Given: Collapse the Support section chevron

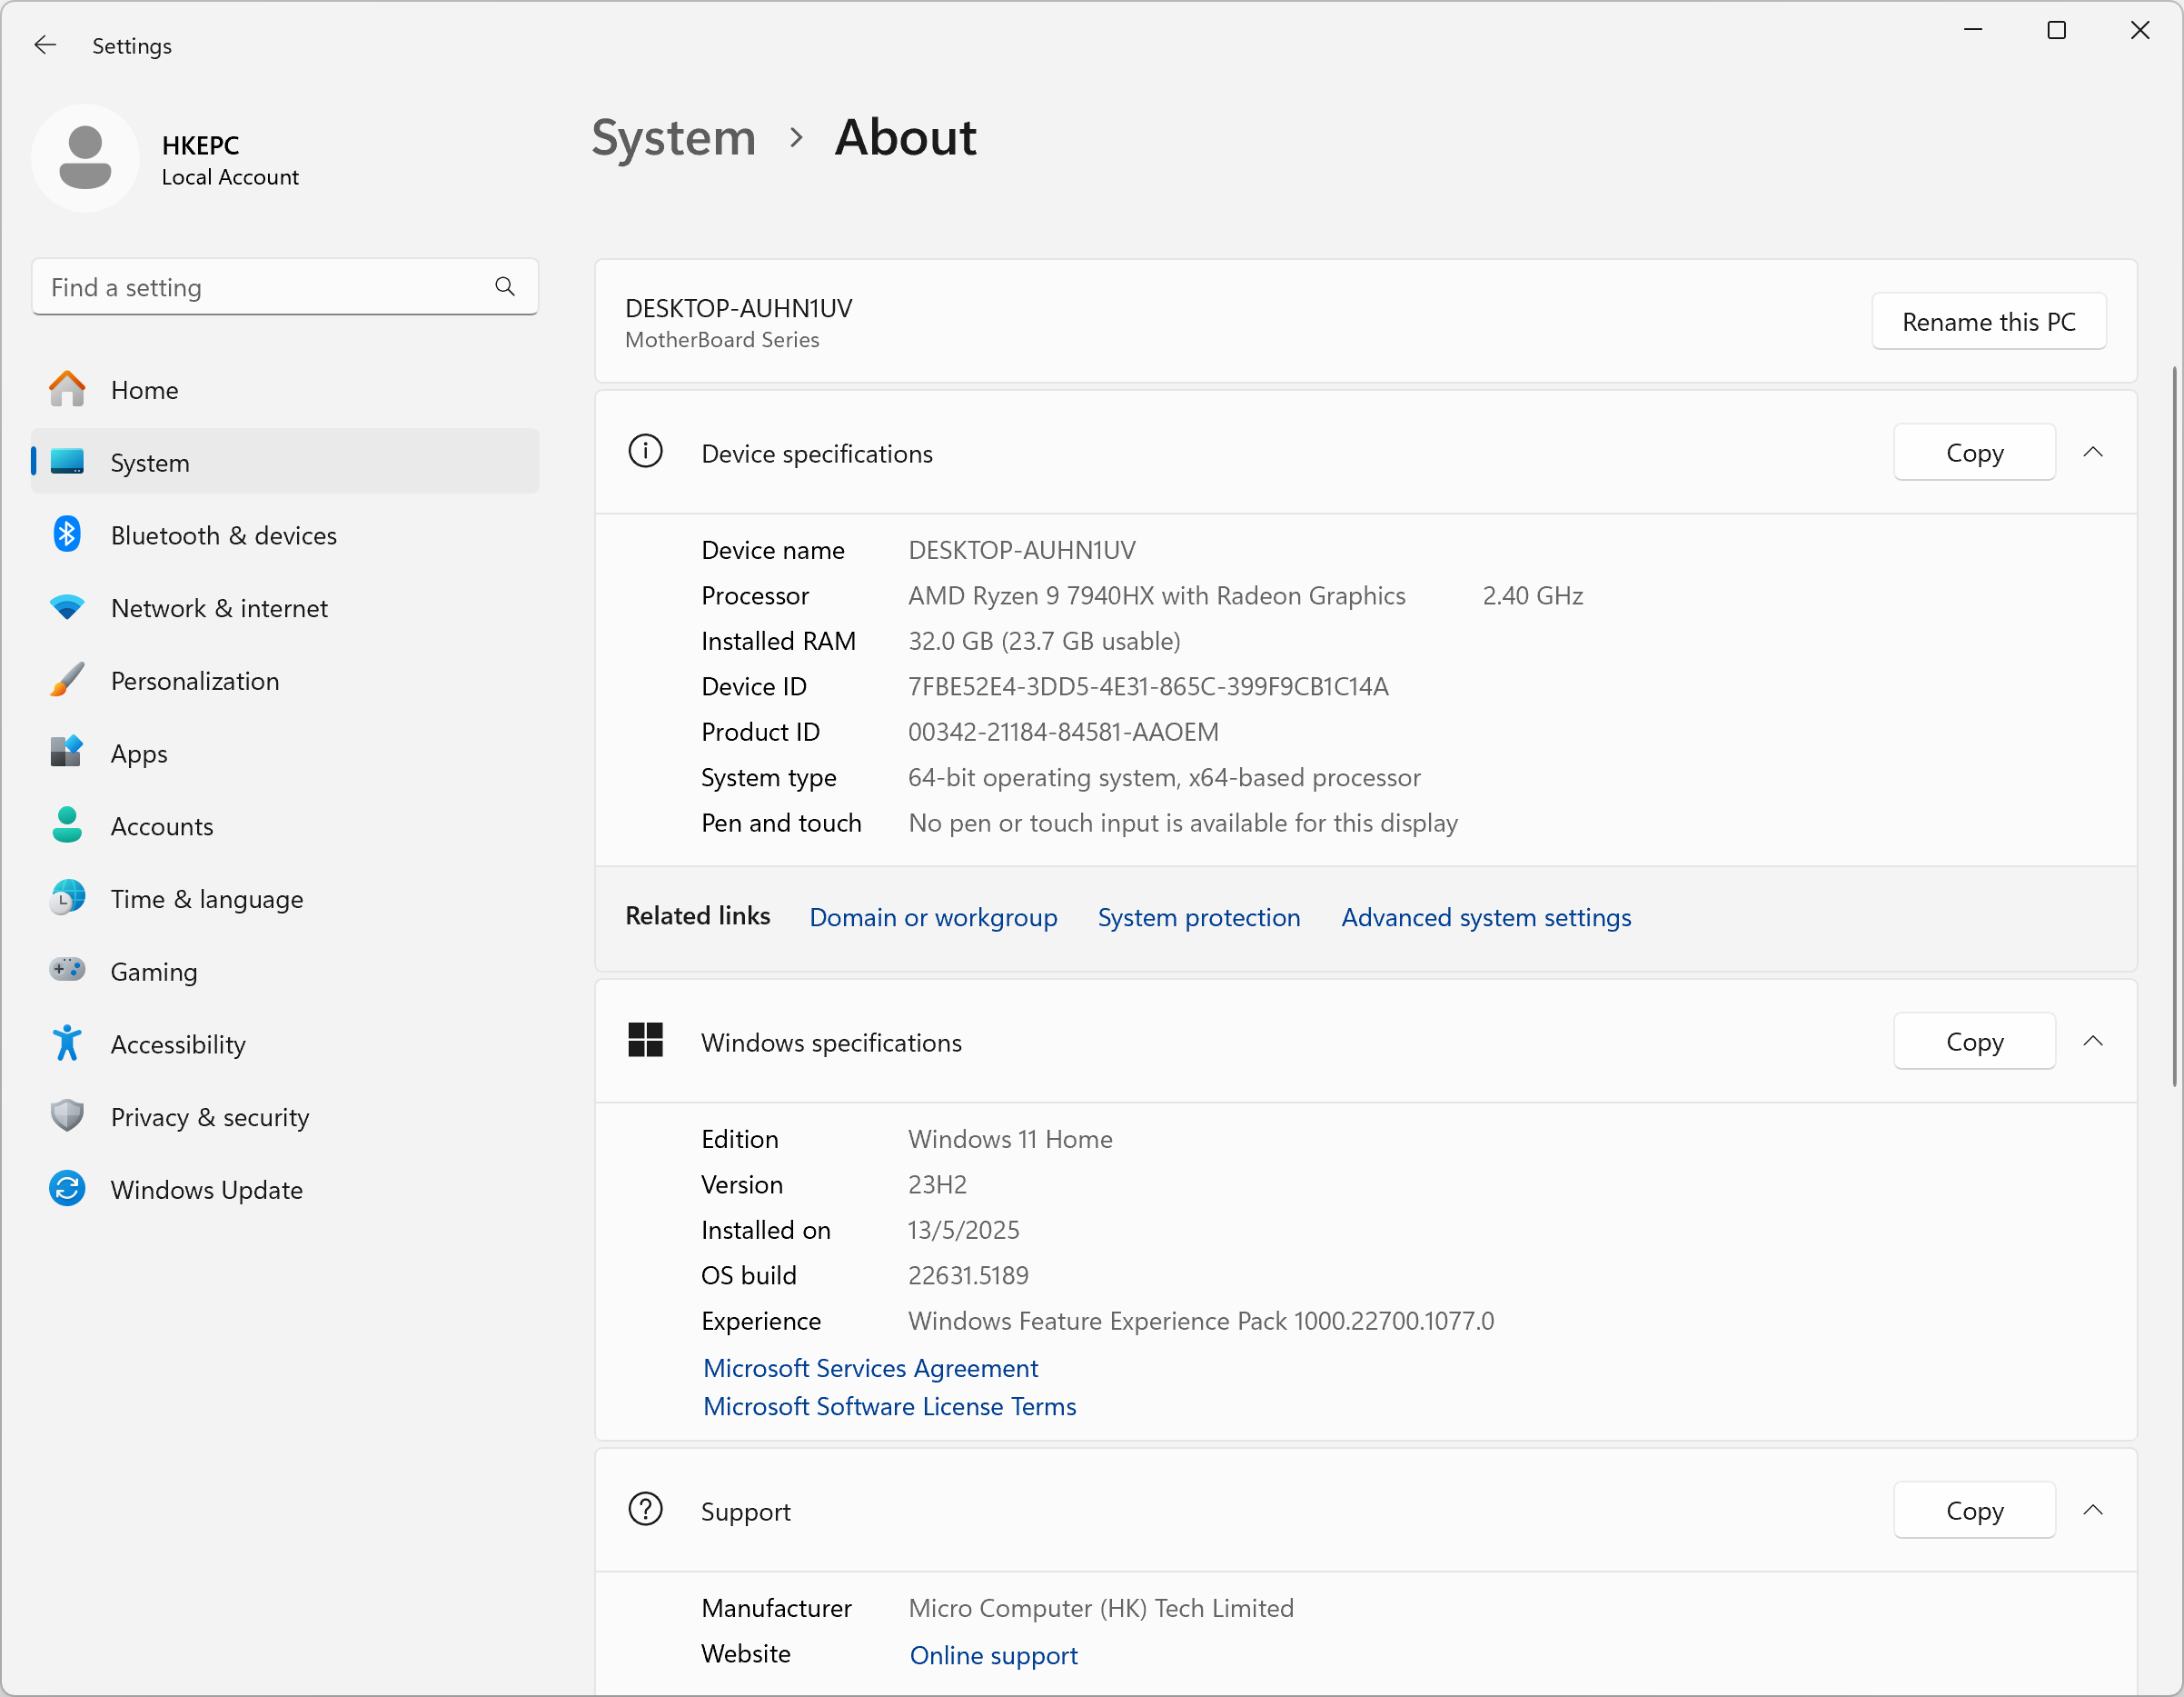Looking at the screenshot, I should [x=2093, y=1510].
